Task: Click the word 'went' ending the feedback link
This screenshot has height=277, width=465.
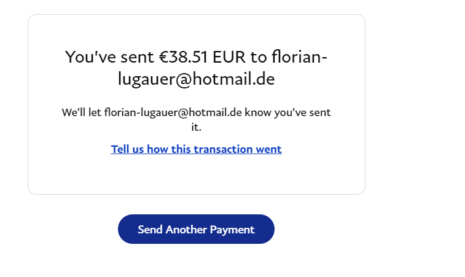Action: click(268, 149)
